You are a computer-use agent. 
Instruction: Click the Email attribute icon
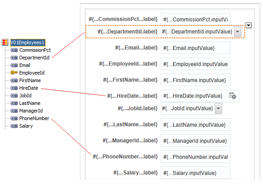pyautogui.click(x=14, y=65)
